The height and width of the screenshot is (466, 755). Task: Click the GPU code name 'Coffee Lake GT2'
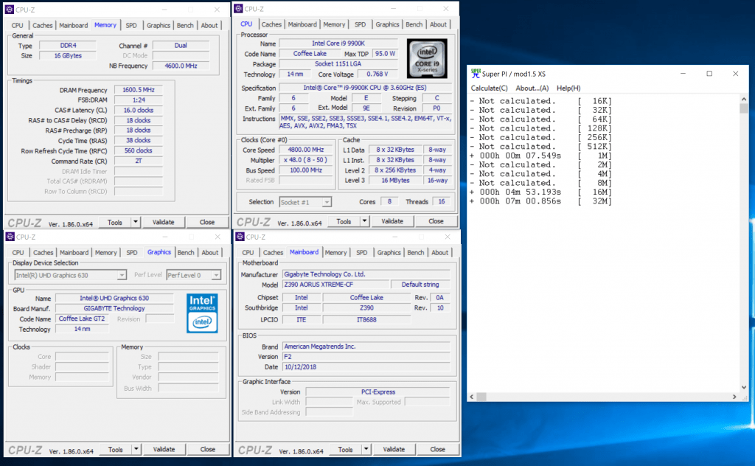[82, 319]
